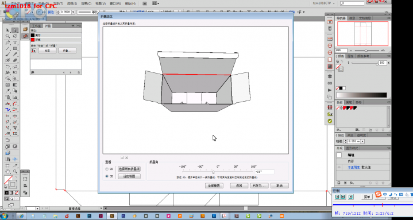Open the stroke weight dropdown in control bar
Image resolution: width=413 pixels, height=220 pixels.
click(x=73, y=12)
